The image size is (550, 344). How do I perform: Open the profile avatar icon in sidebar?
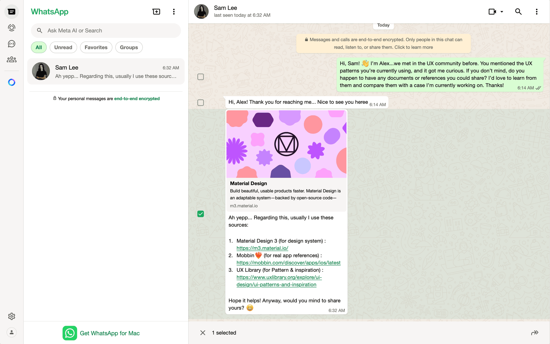pyautogui.click(x=11, y=332)
